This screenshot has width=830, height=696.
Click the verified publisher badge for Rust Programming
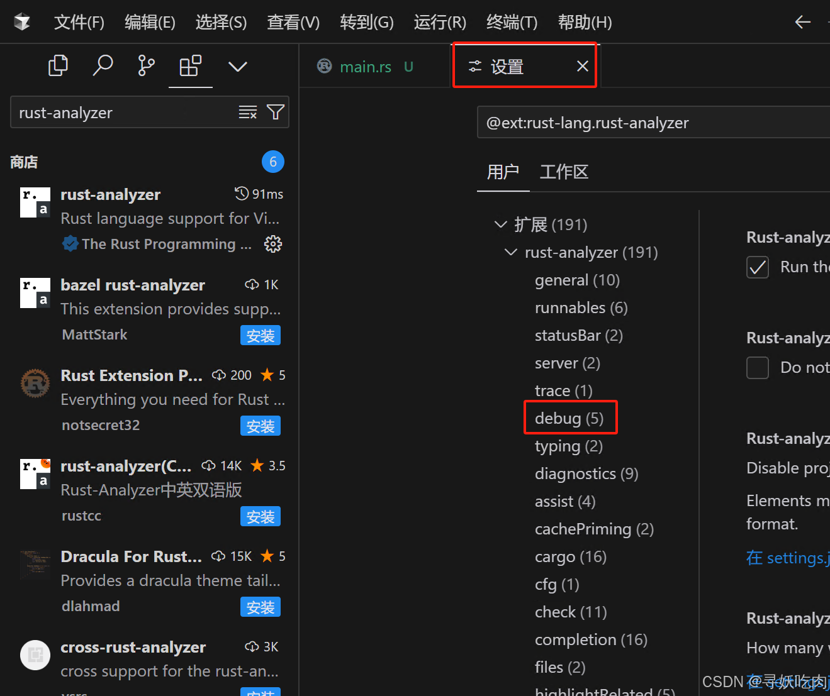[x=70, y=243]
